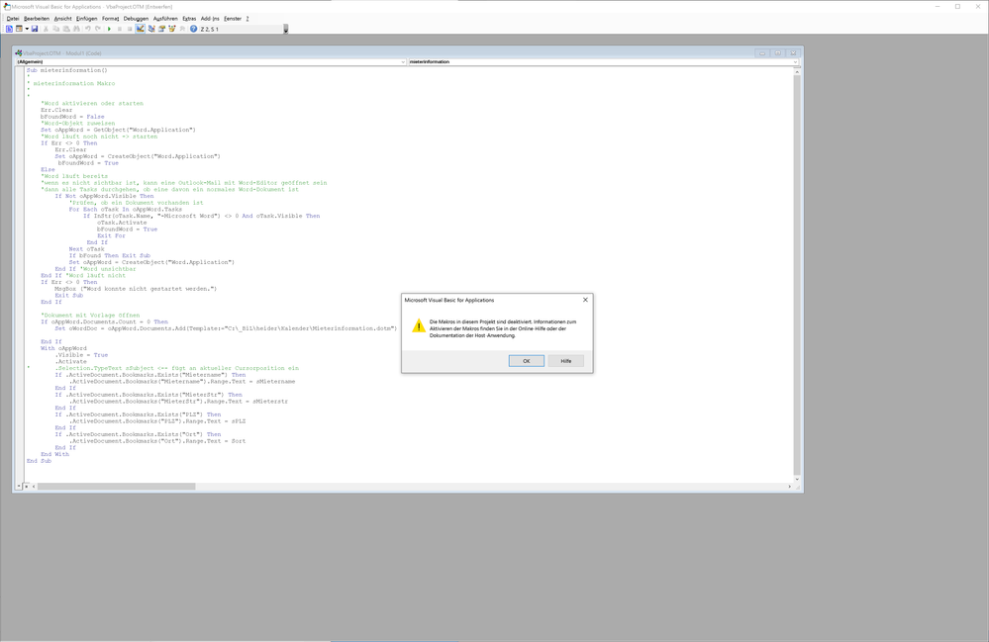Screen dimensions: 989x642
Task: Open the ? help menu
Action: click(247, 19)
